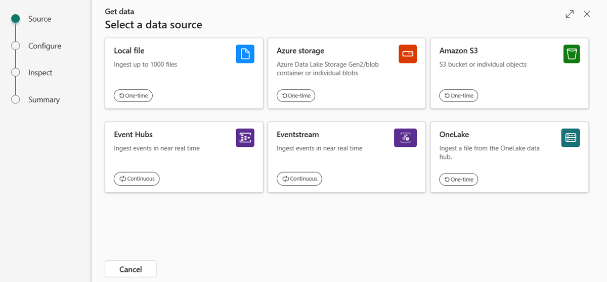Expand the dialog with the diagonal arrows icon

[570, 14]
